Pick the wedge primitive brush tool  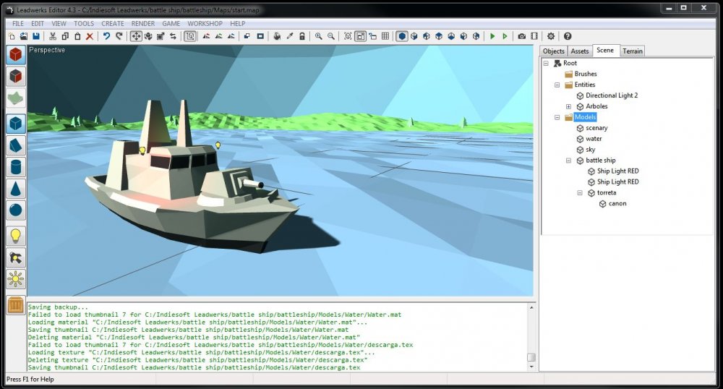[x=16, y=146]
